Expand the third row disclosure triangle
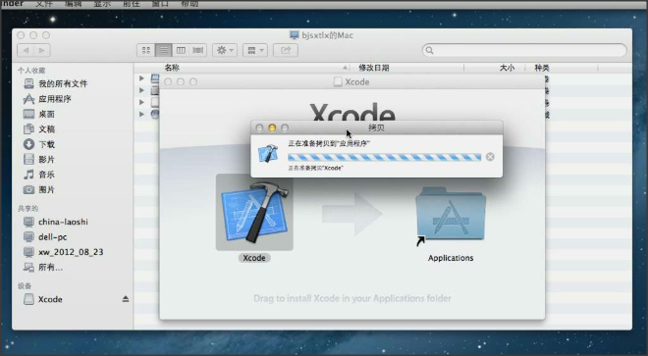 point(141,102)
